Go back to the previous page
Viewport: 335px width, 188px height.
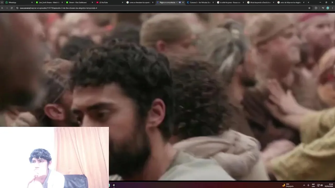(x=2, y=8)
